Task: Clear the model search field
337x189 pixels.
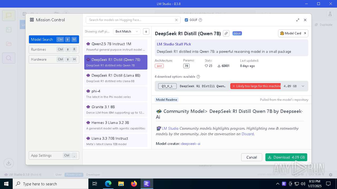Action: pos(176,20)
